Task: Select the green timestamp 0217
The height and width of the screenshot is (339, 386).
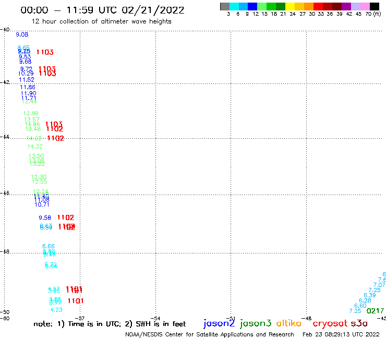Action: coord(375,311)
